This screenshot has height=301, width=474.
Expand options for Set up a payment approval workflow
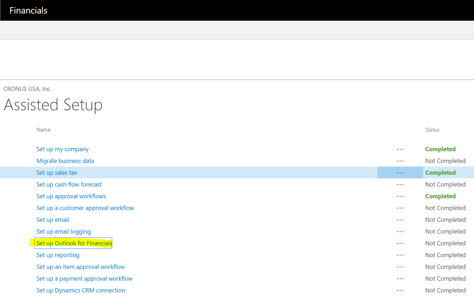tap(400, 278)
